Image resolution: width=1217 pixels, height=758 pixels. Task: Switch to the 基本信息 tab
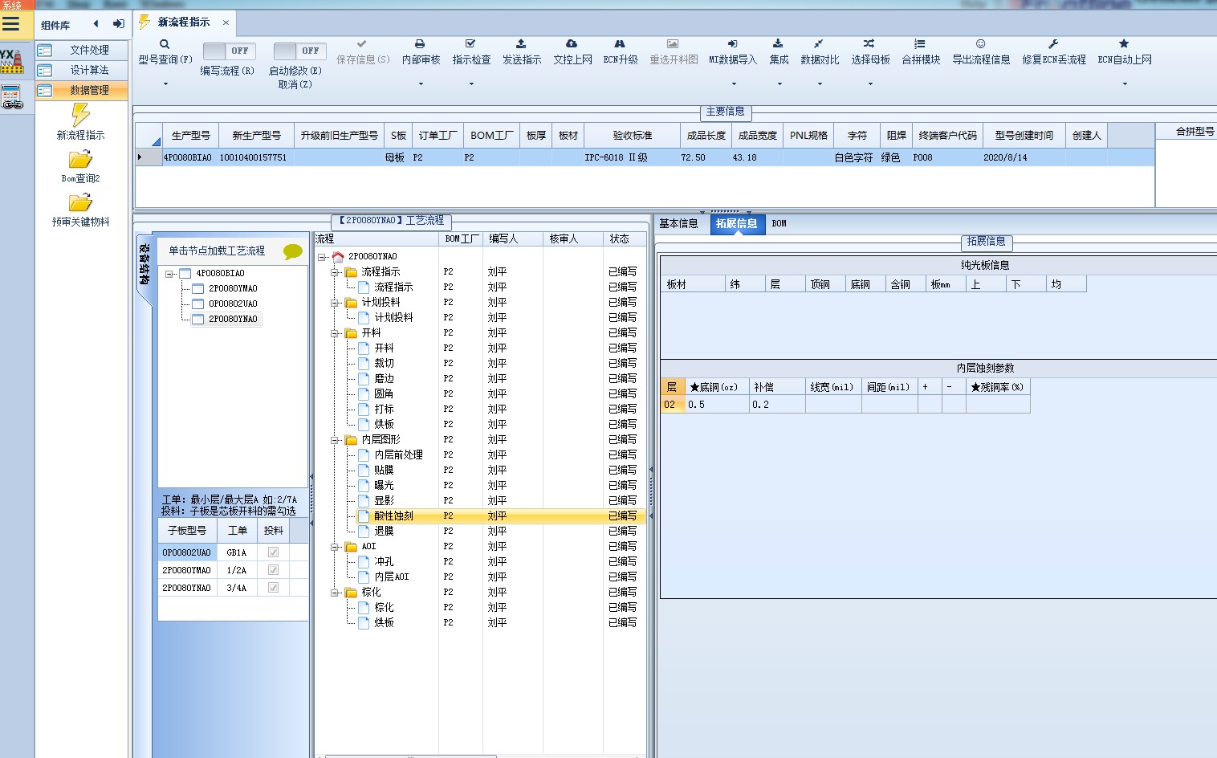(679, 223)
